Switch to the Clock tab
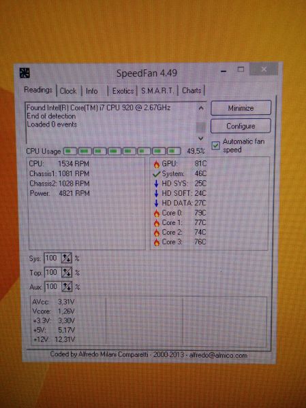 pos(68,91)
